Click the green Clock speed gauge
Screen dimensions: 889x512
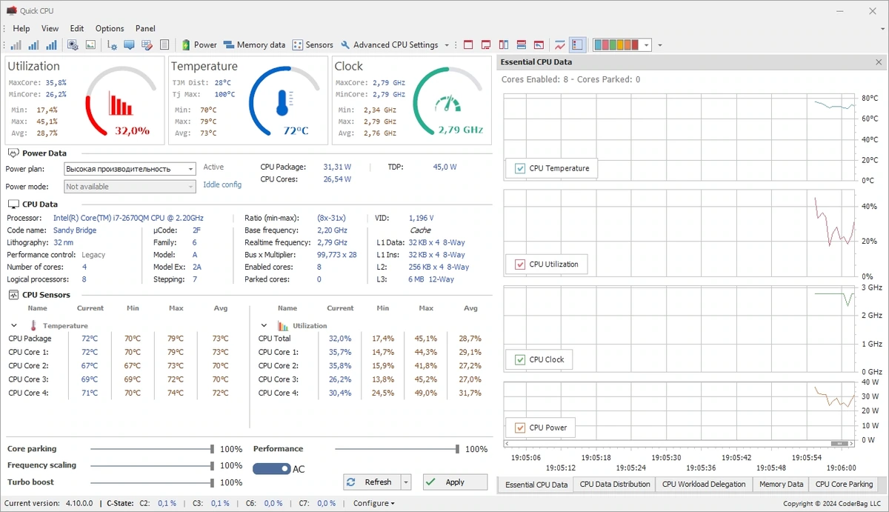pyautogui.click(x=449, y=102)
